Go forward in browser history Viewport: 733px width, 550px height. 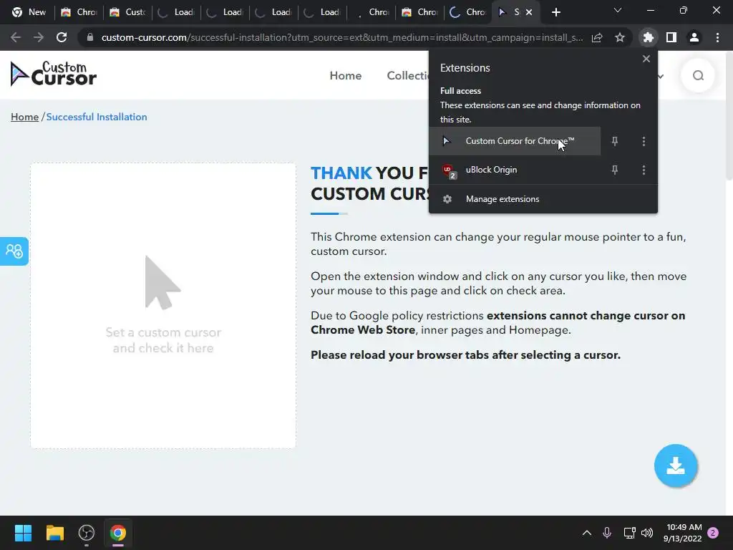tap(39, 37)
